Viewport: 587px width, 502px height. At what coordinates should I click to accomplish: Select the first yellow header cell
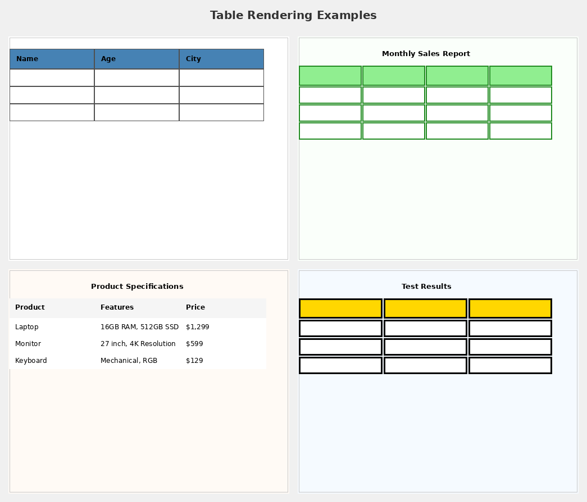click(x=340, y=308)
